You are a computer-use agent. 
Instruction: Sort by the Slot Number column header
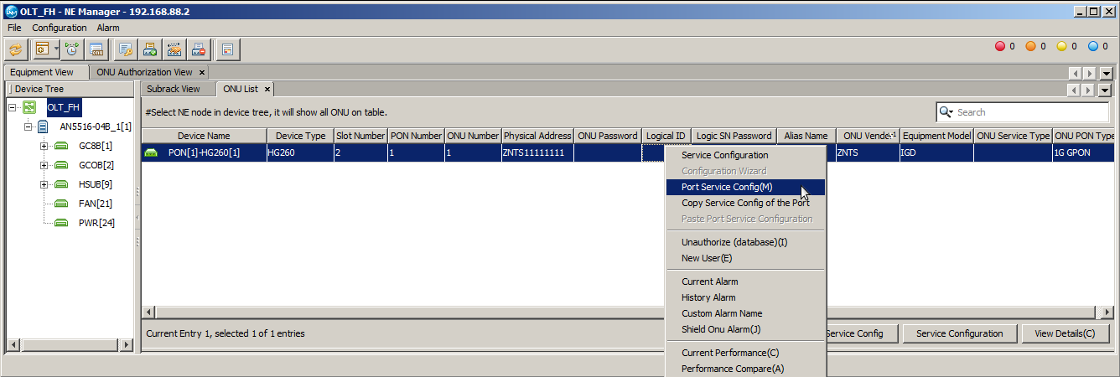[x=360, y=136]
